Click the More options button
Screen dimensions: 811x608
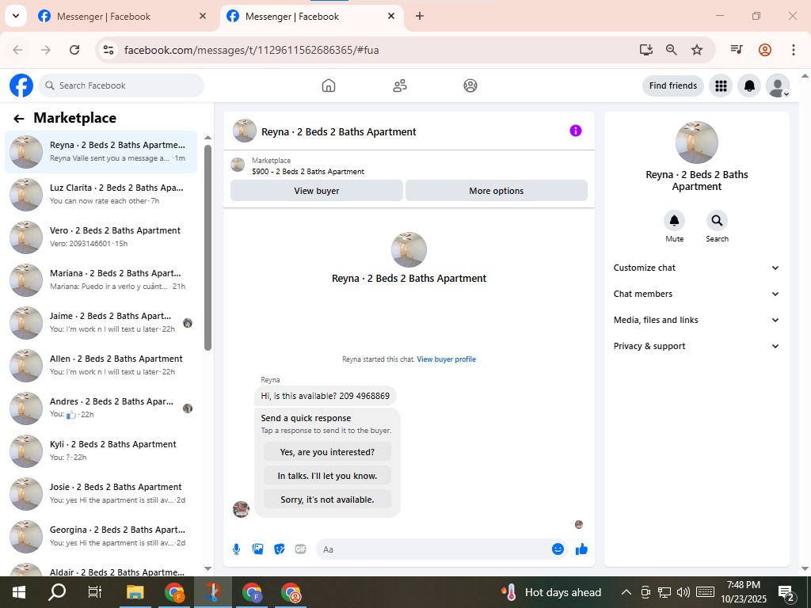point(496,191)
